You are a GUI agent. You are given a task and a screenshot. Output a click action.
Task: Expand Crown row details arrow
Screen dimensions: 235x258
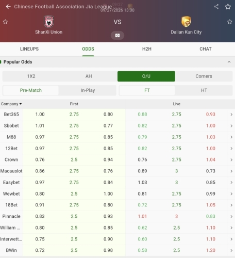point(231,160)
